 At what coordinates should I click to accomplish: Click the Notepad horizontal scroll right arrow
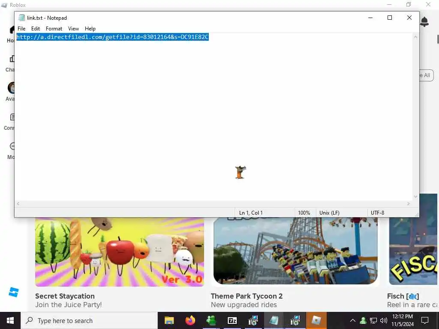click(409, 203)
